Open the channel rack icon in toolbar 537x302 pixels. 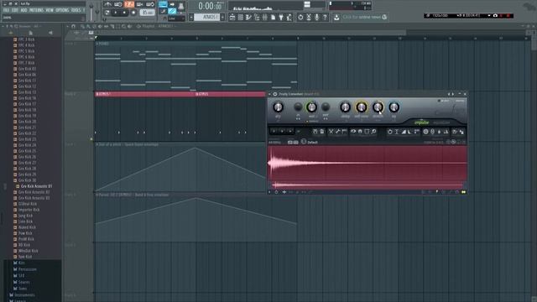(x=241, y=17)
